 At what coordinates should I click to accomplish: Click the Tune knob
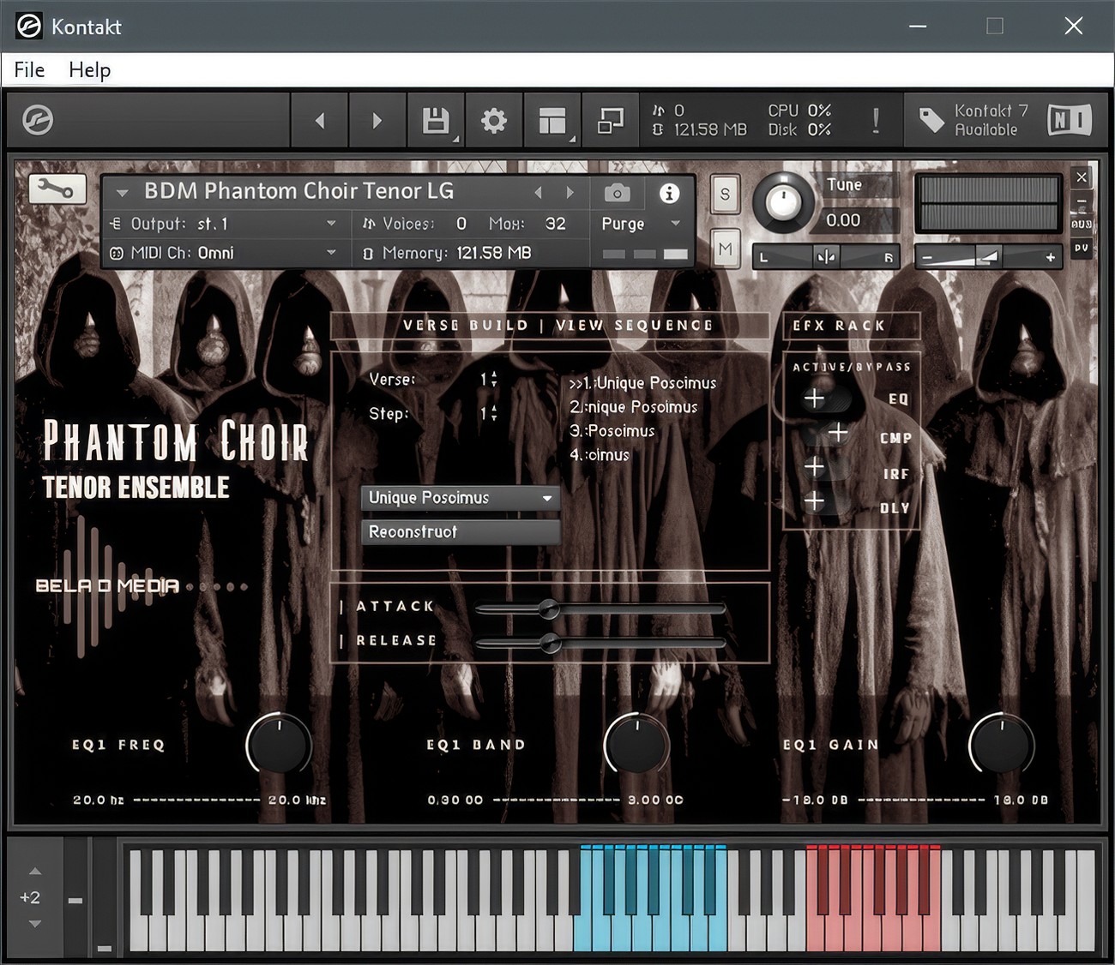coord(782,203)
